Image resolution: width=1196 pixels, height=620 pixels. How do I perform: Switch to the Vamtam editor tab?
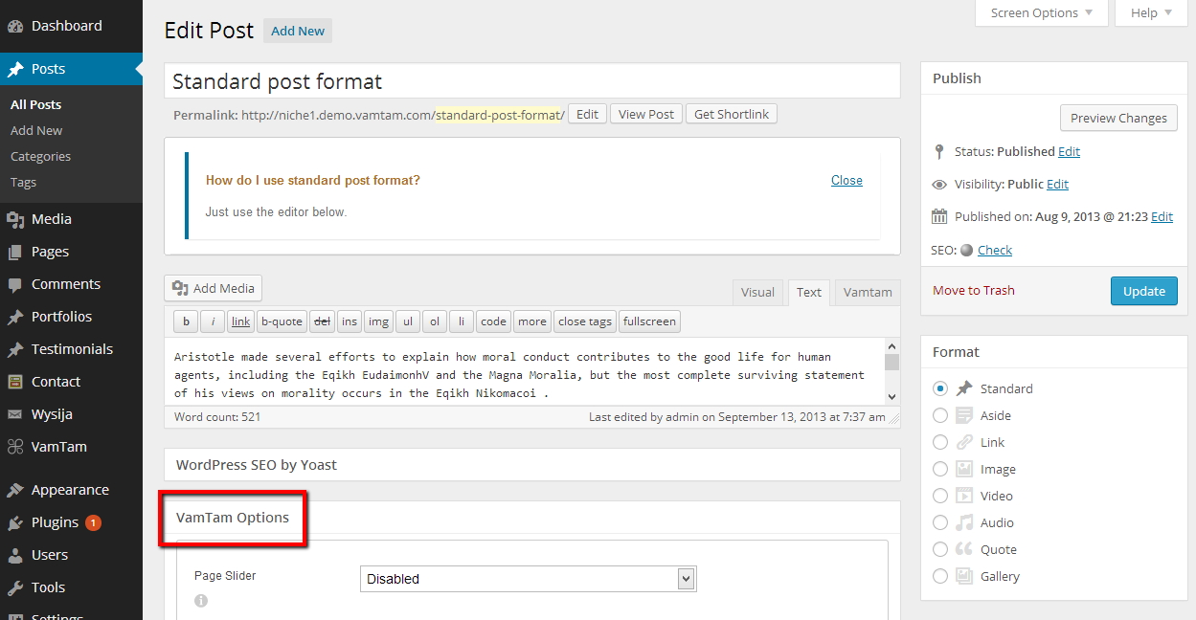tap(868, 292)
